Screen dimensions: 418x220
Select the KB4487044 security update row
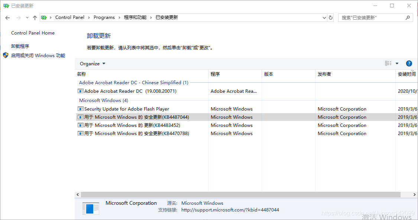click(x=247, y=117)
